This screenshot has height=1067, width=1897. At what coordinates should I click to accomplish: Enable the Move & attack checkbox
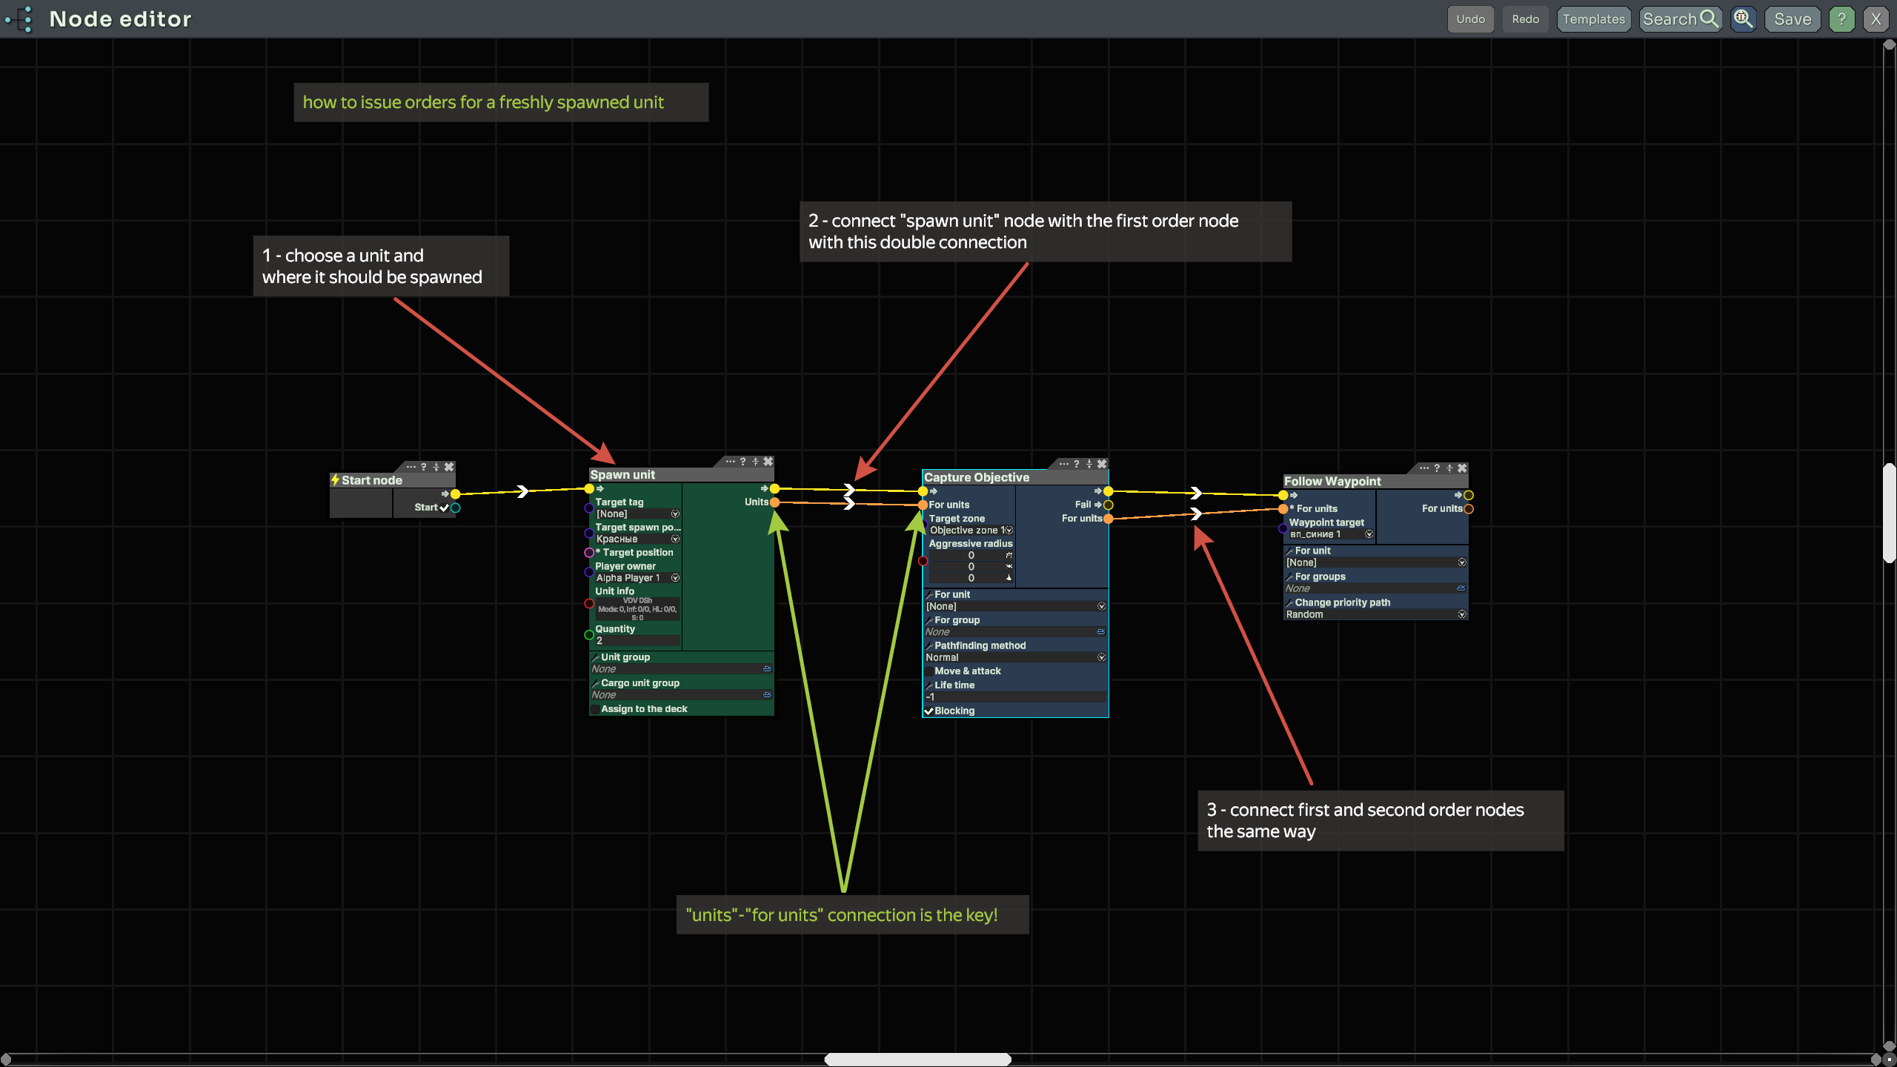[x=929, y=671]
